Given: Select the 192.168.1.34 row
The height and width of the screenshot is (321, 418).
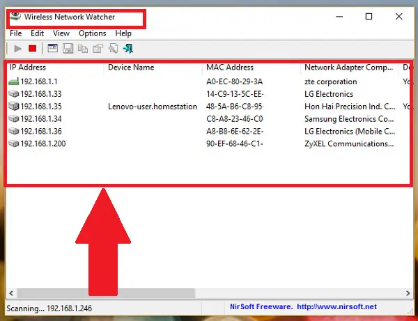Looking at the screenshot, I should pos(208,118).
